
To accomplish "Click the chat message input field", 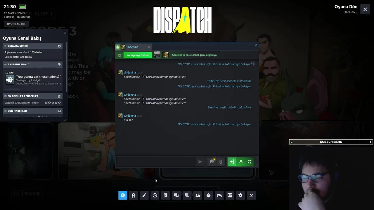I will coord(156,162).
